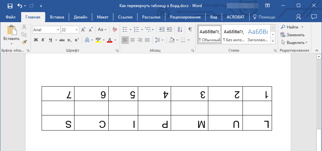Open the Рассылки tab
322x151 pixels.
[x=151, y=17]
